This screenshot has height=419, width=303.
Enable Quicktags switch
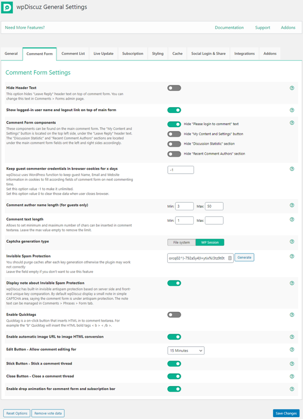(174, 315)
